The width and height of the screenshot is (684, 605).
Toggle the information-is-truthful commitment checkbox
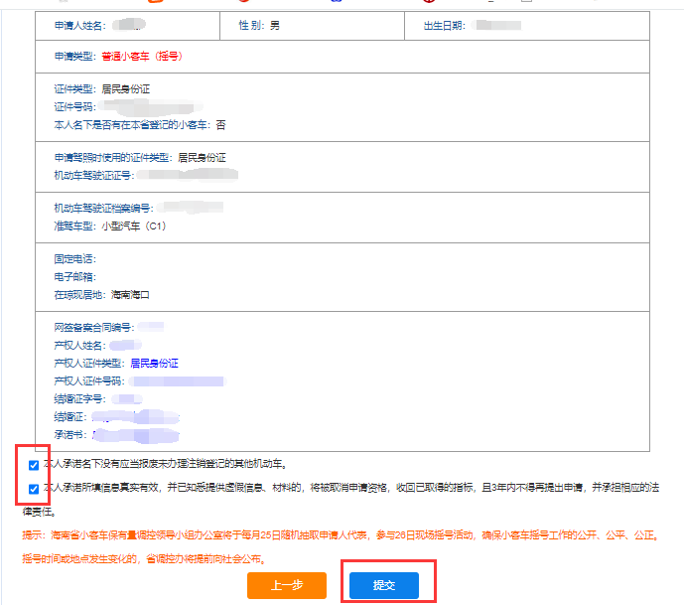click(x=34, y=489)
